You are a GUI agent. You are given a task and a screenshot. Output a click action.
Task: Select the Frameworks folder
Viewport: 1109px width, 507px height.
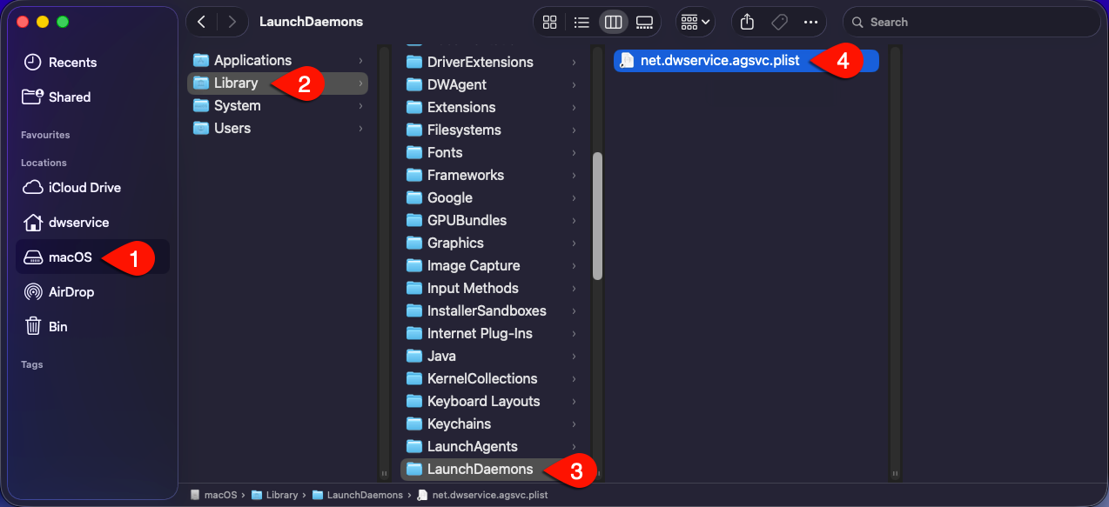[x=492, y=175]
